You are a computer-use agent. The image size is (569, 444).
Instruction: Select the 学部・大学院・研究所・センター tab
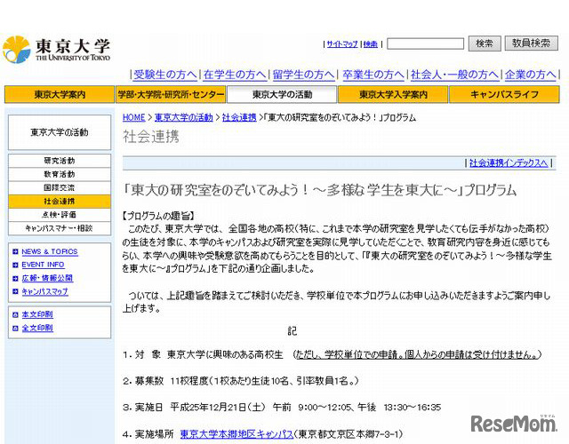171,95
